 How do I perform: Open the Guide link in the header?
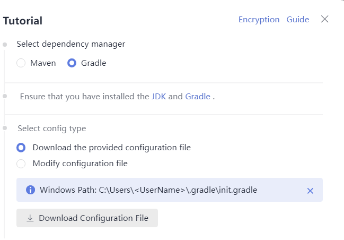click(x=298, y=20)
